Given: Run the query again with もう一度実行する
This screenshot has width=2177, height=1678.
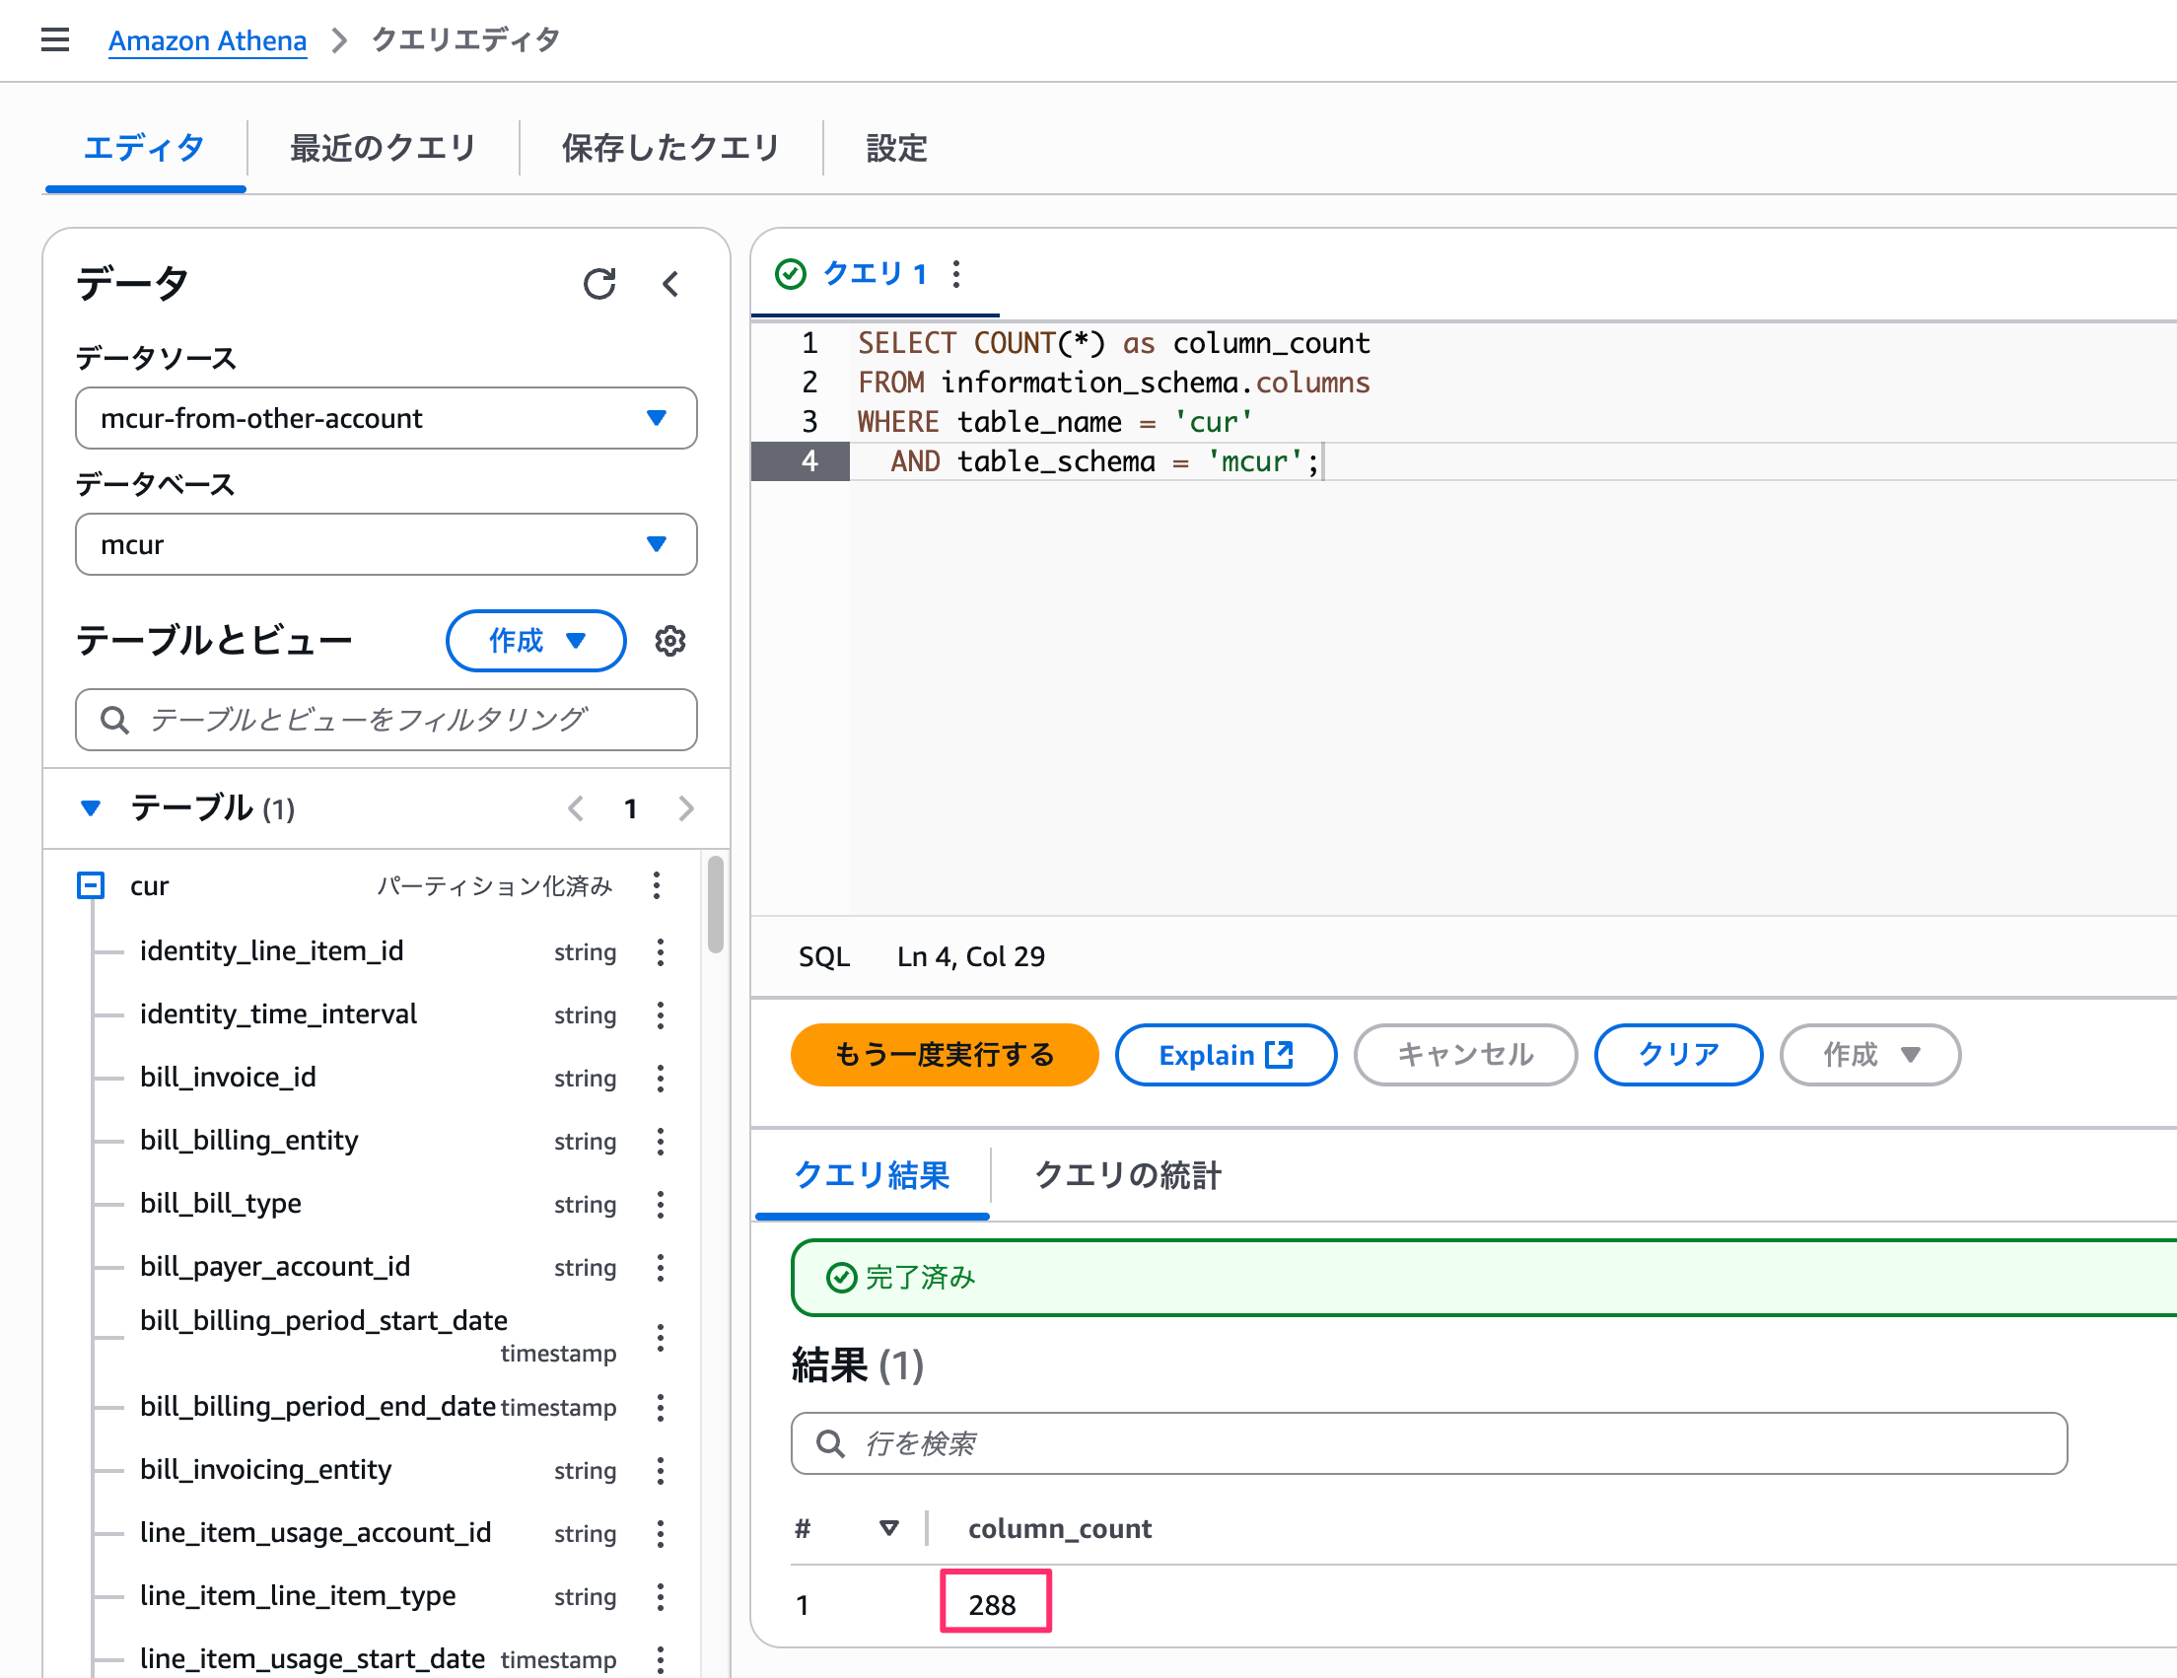Looking at the screenshot, I should (x=944, y=1054).
